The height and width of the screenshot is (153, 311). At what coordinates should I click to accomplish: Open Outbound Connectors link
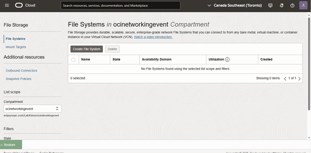[x=21, y=71]
